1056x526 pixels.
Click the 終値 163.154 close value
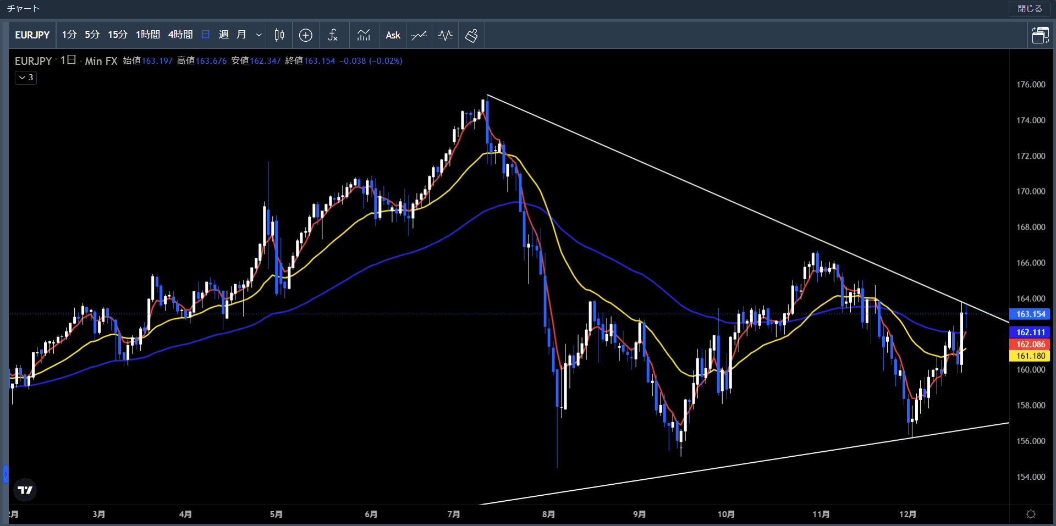tap(310, 61)
